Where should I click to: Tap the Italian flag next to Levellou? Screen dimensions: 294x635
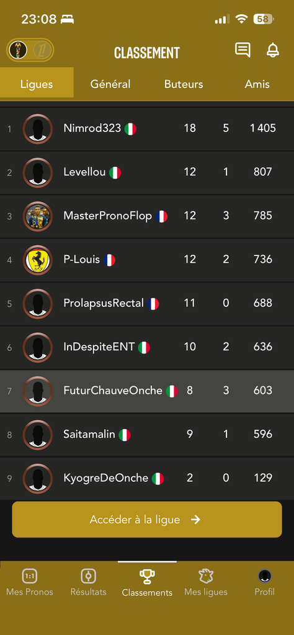(115, 172)
